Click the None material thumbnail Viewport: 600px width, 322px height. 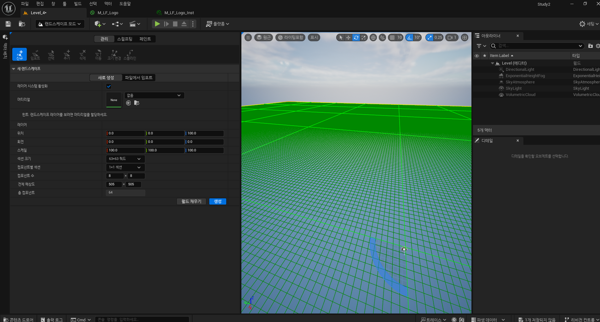(114, 100)
